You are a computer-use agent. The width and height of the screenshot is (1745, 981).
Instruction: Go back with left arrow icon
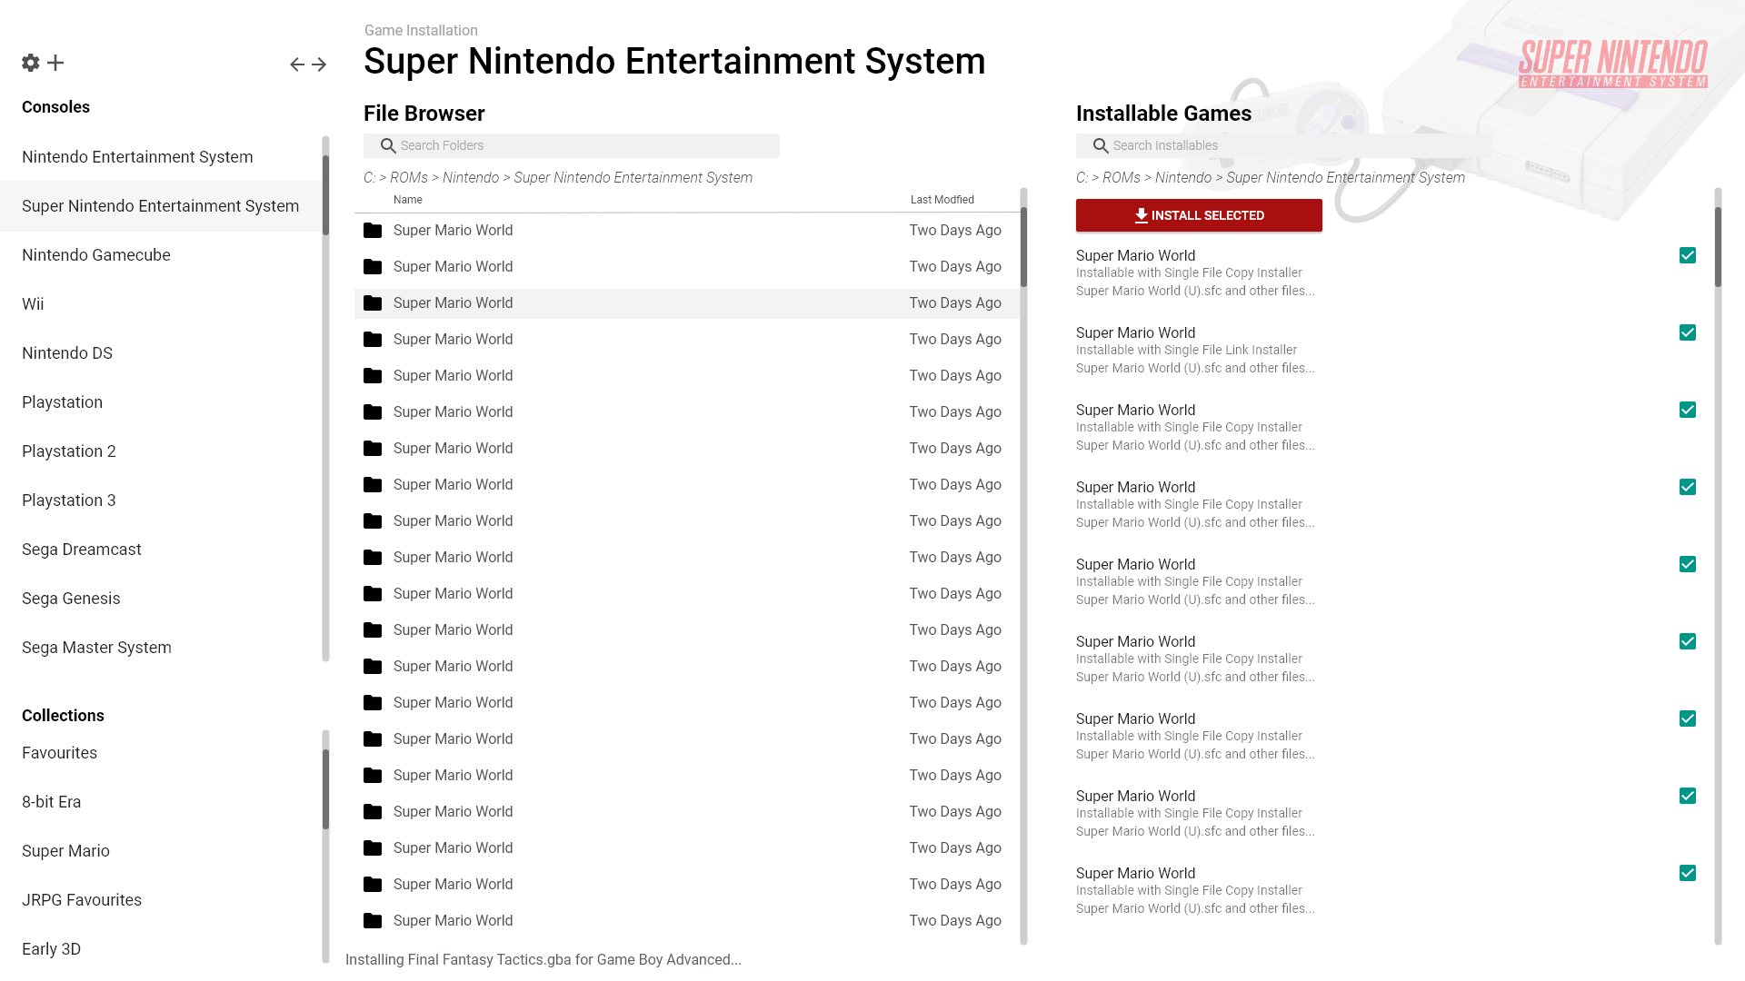tap(297, 64)
